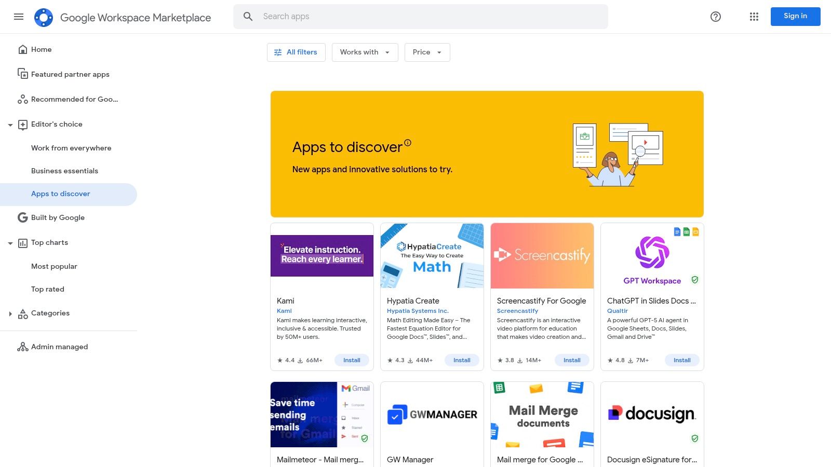Click the Top charts bar-chart icon
Image resolution: width=831 pixels, height=467 pixels.
pos(23,242)
